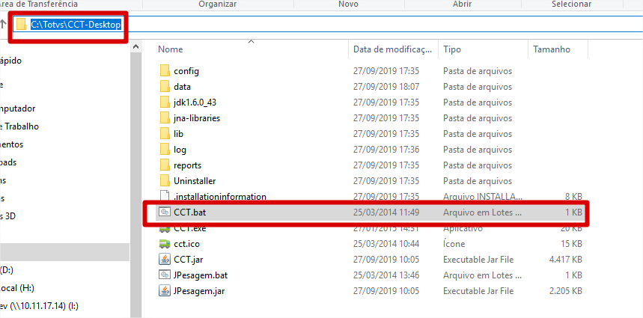Screen dimensions: 643x318
Task: Click the data folder name
Action: pos(182,87)
